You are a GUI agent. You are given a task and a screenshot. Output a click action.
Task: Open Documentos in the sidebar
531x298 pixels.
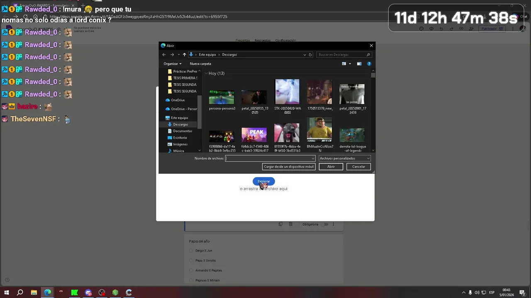coord(180,131)
